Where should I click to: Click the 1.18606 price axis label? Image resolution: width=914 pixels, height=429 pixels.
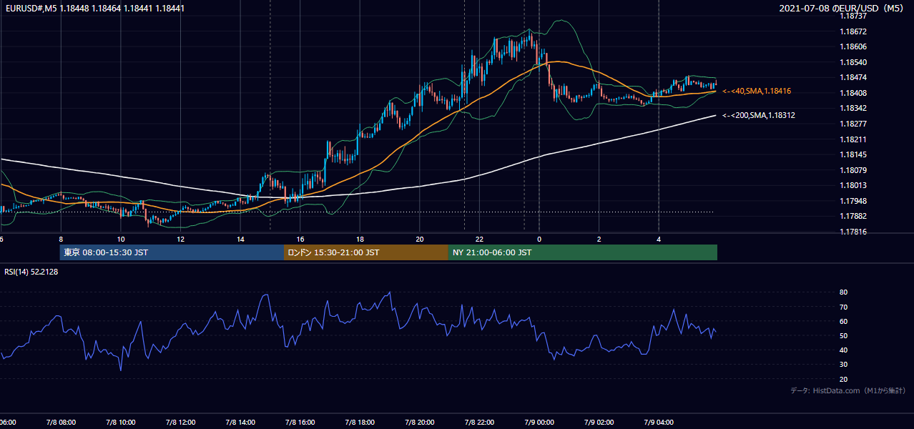tap(853, 46)
